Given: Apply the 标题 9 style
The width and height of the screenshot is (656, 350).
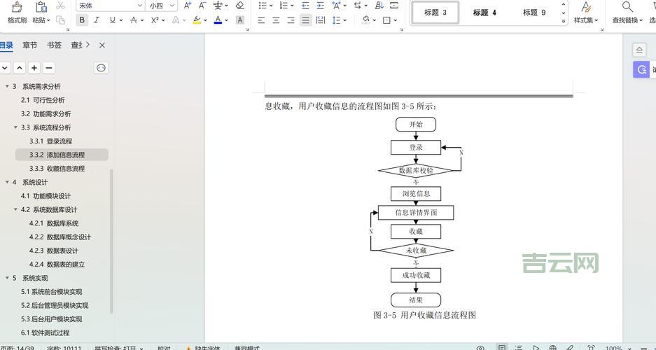Looking at the screenshot, I should pos(534,13).
